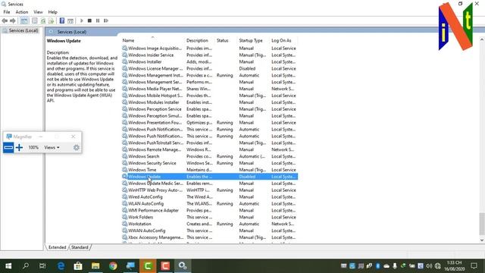This screenshot has width=485, height=273.
Task: Select the Windows Update Medic Service row
Action: point(209,184)
